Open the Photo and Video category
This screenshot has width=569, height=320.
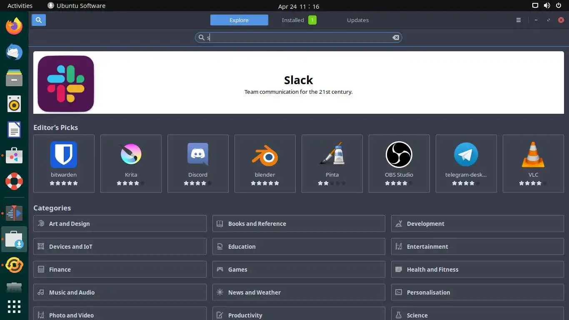click(x=120, y=313)
